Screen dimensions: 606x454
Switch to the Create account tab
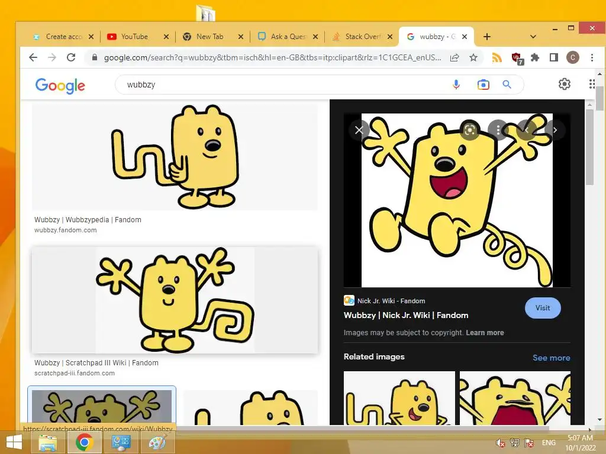click(x=58, y=37)
